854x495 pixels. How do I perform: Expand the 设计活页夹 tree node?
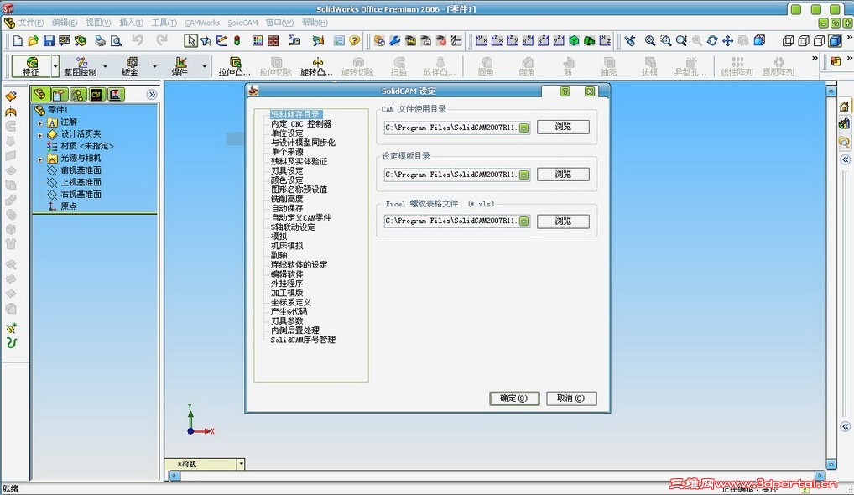[40, 134]
